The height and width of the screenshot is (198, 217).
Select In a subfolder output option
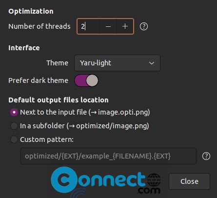(14, 126)
